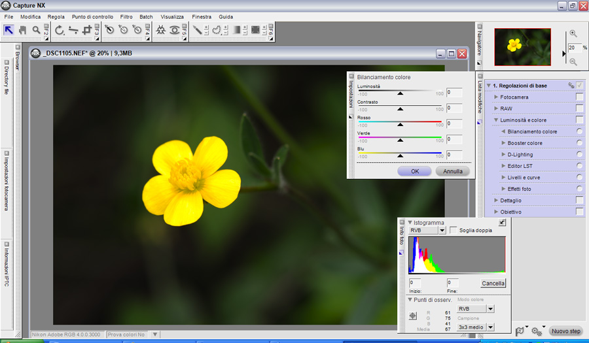Expand the Livelli e curve item
The height and width of the screenshot is (343, 589).
click(x=503, y=177)
